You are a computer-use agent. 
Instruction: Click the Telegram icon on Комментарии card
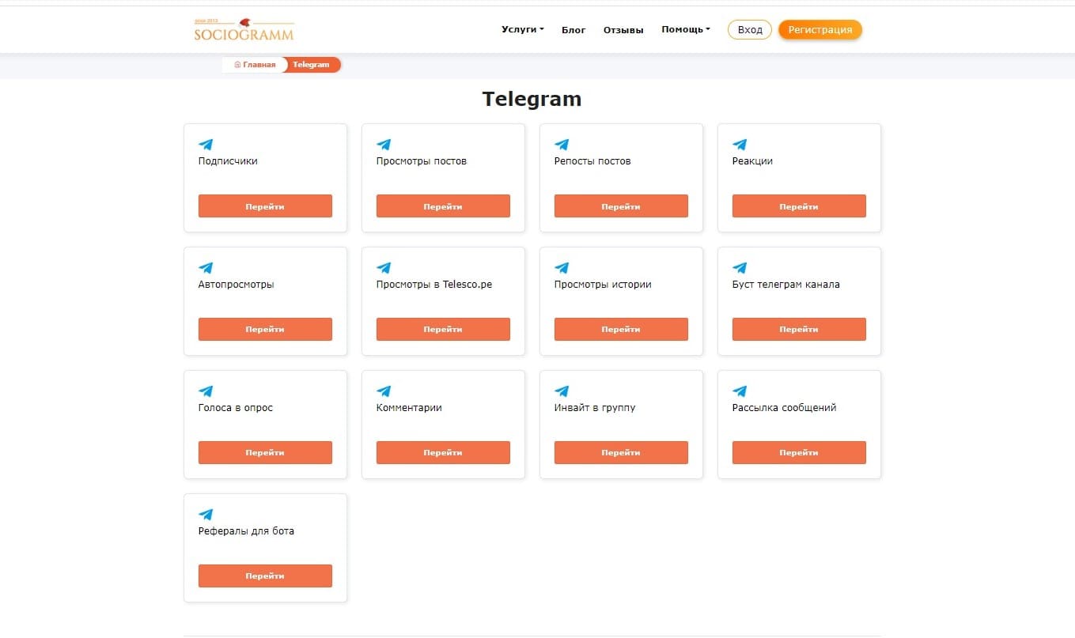[384, 391]
